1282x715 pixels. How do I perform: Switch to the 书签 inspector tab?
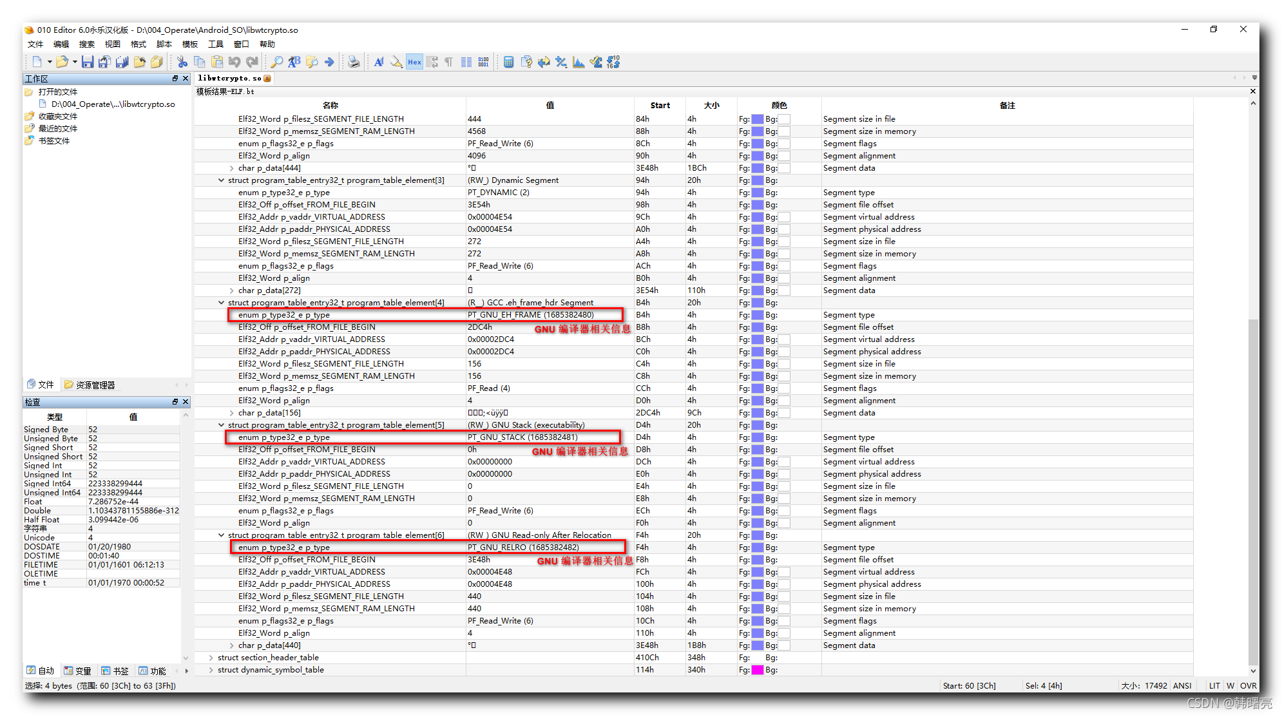[115, 671]
